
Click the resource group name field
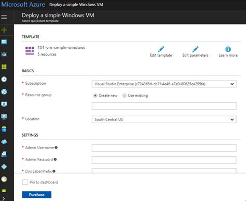click(x=164, y=106)
